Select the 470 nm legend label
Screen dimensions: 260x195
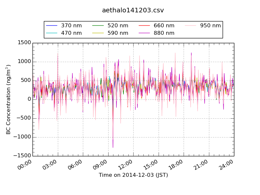pos(71,33)
